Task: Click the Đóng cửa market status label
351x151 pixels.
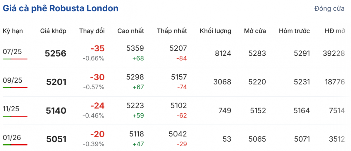Action: [x=329, y=9]
